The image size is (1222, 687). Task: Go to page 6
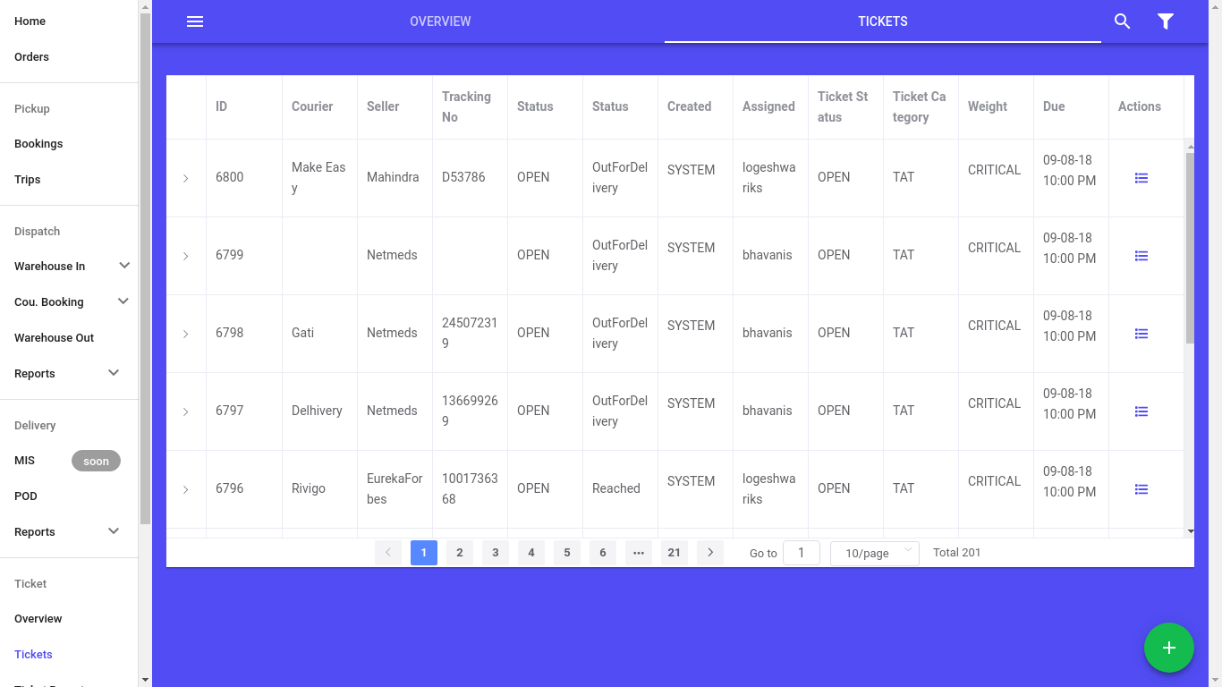(x=603, y=553)
